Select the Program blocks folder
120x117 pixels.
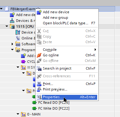coord(28,50)
